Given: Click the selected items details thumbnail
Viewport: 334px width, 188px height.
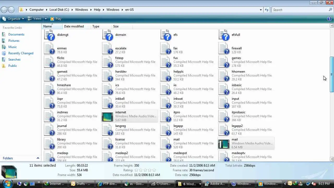Looking at the screenshot, I should click(x=9, y=171).
